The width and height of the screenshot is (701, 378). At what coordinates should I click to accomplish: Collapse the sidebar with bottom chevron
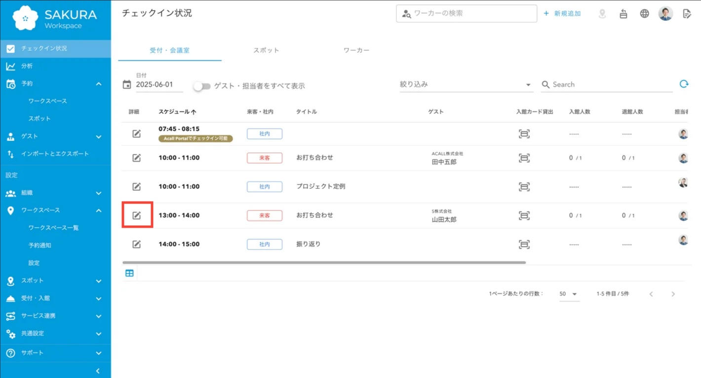(98, 371)
